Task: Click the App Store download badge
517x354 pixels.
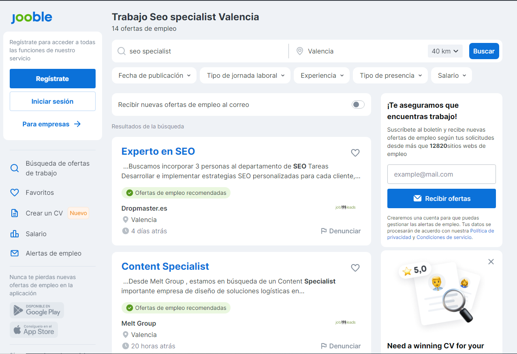Action: 34,330
